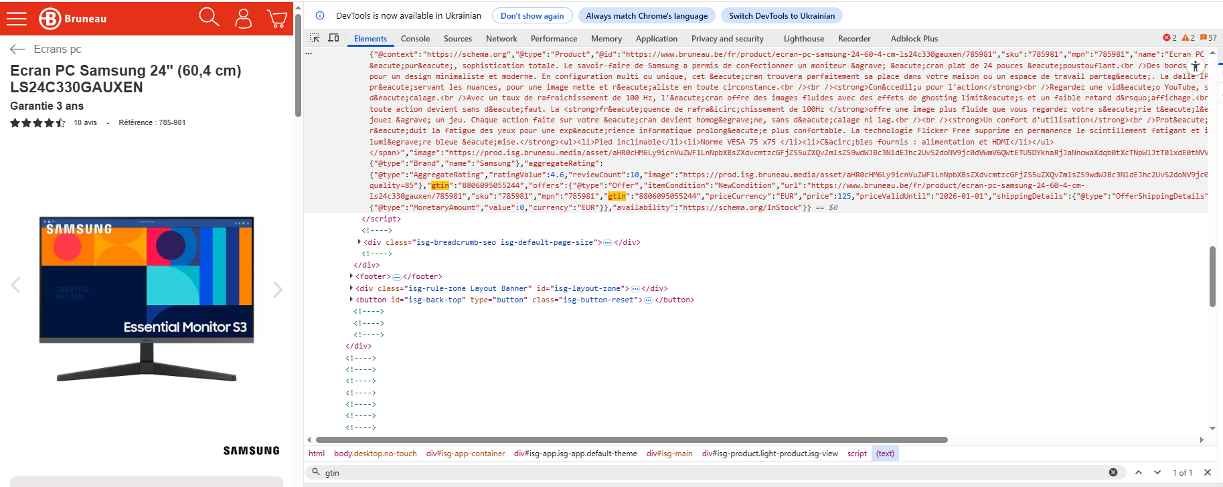Expand the isg-layout-zone div node
This screenshot has height=487, width=1223.
pos(351,288)
